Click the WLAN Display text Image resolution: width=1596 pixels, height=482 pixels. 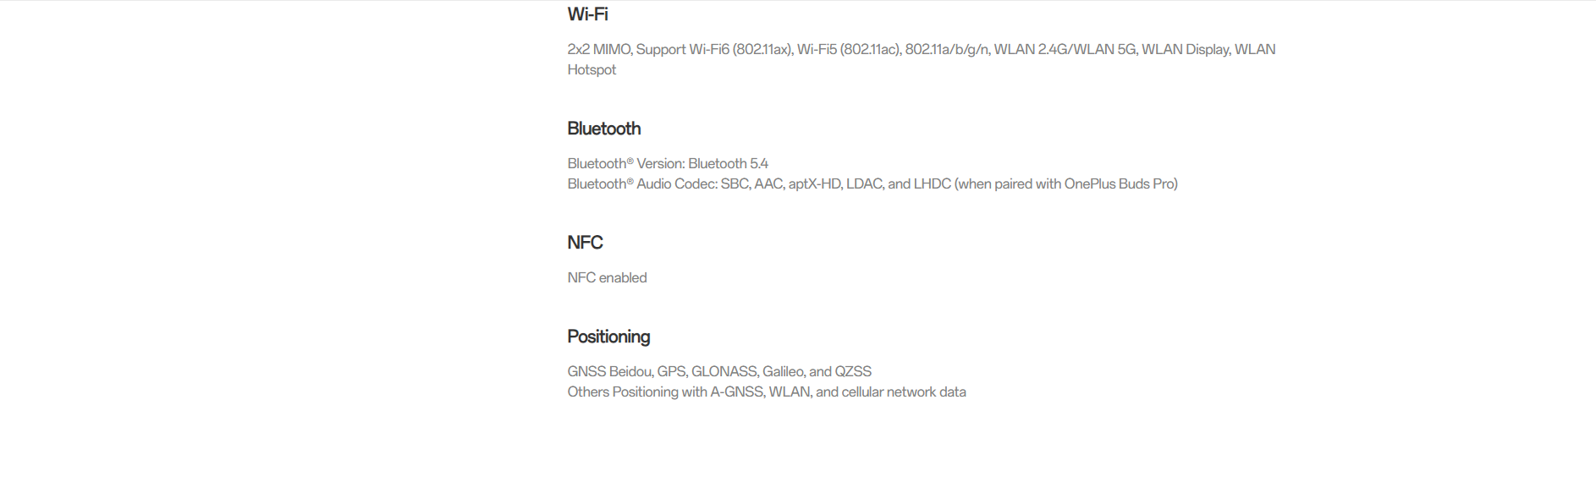tap(1185, 50)
